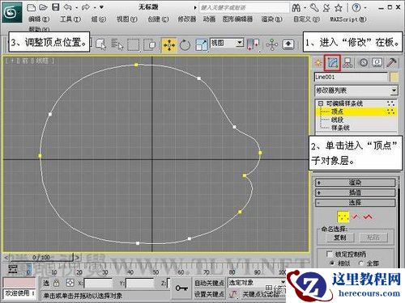Toggle the 自动关键点 auto key button
This screenshot has height=303, width=405.
(209, 283)
